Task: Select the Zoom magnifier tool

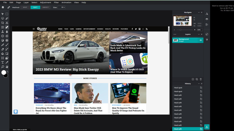Action: pos(3,67)
